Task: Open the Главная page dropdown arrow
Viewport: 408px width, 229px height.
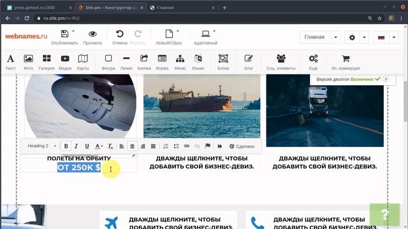Action: pos(335,37)
